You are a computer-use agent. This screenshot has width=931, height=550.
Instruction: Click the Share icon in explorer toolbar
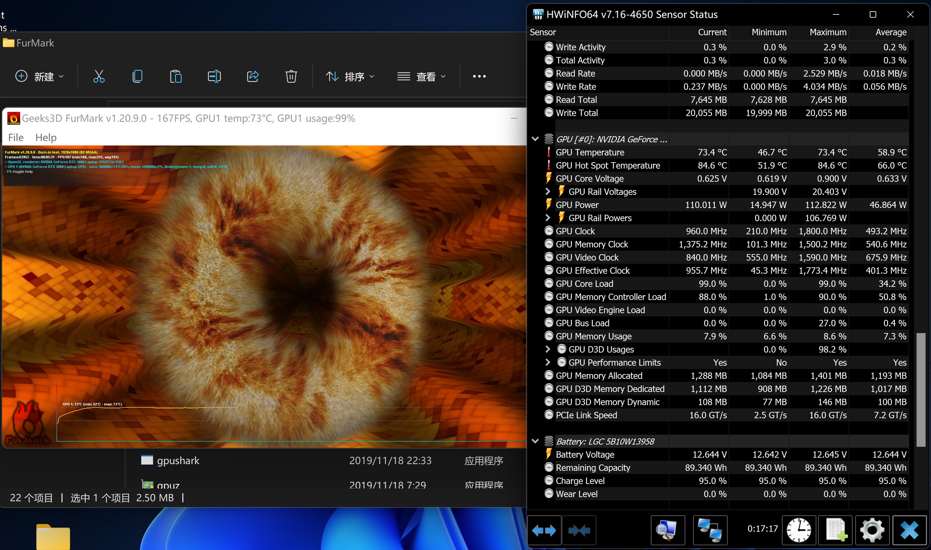(253, 76)
